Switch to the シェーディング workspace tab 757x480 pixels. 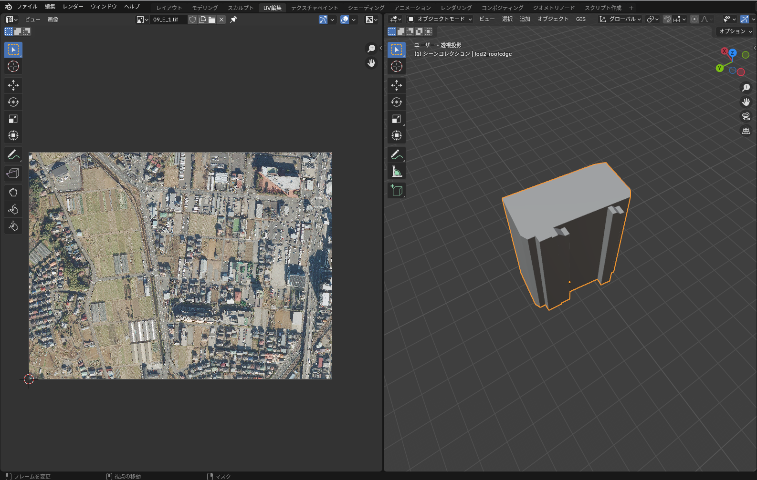[x=366, y=8]
